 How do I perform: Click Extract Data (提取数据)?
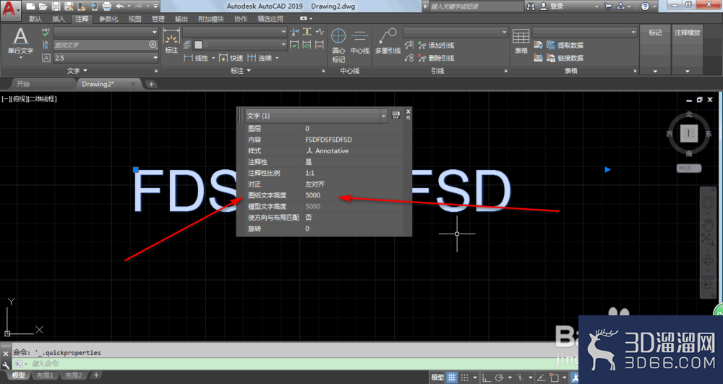(565, 45)
